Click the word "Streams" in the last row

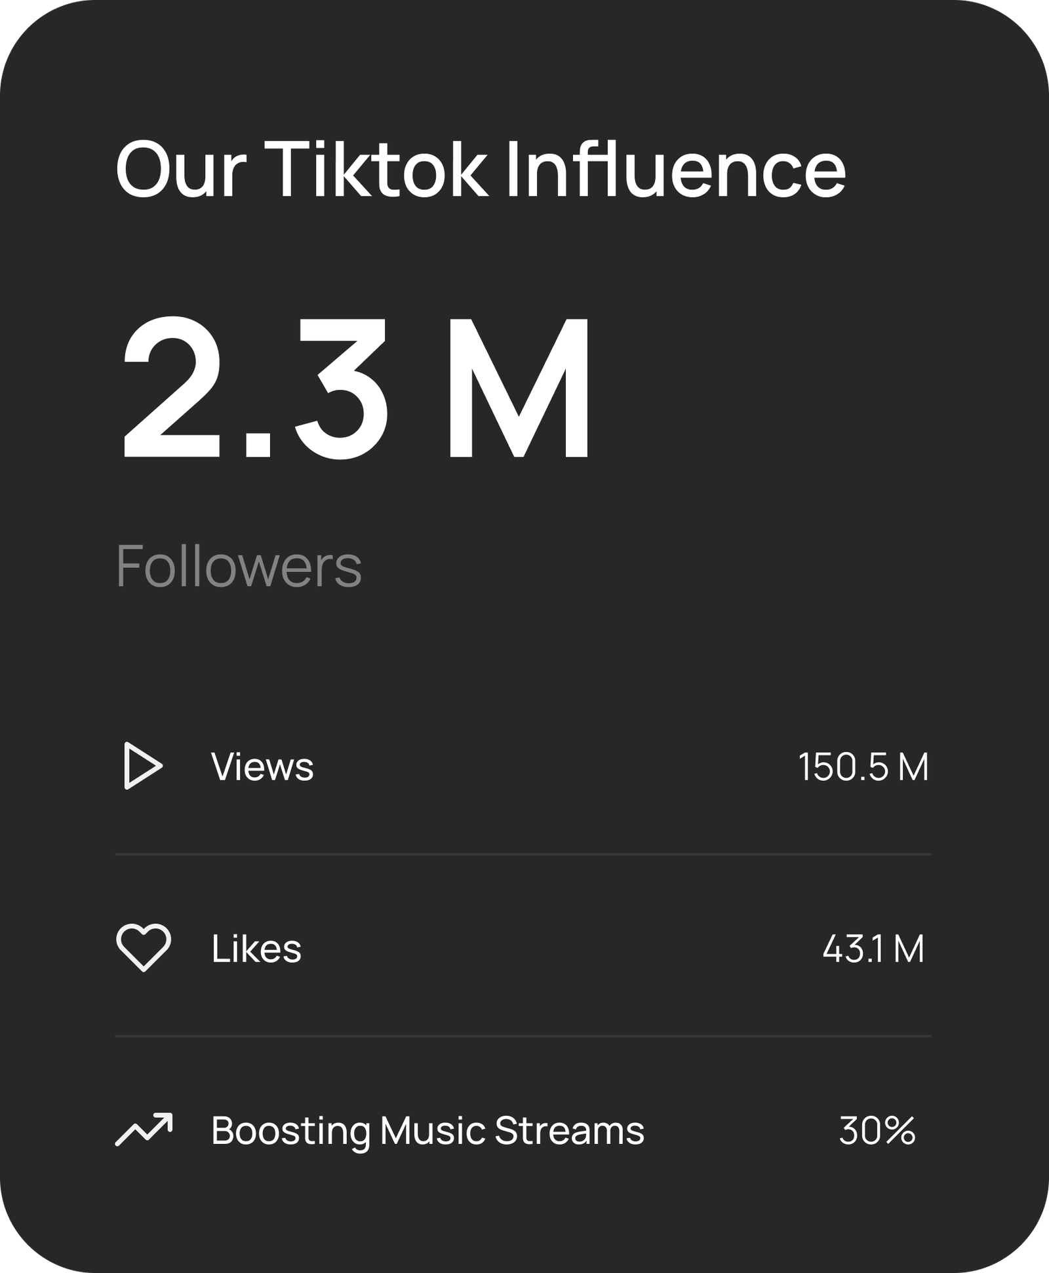pos(570,1130)
